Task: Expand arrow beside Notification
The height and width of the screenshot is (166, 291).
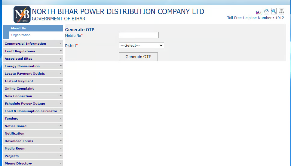Action: tap(60, 133)
